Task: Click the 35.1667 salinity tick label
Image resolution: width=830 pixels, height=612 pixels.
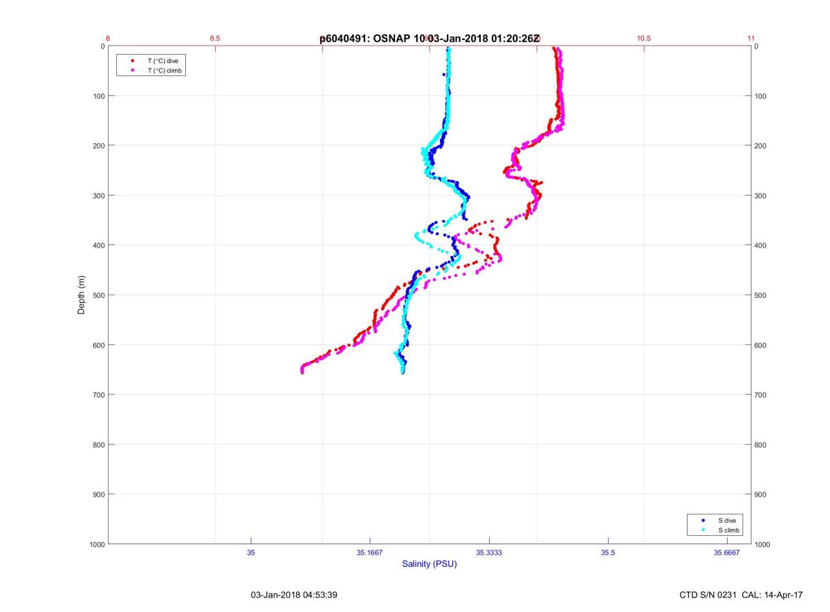Action: 370,553
